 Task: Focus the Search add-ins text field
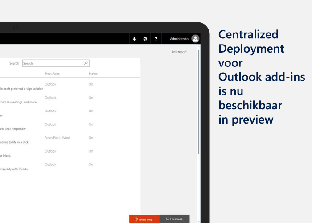[x=53, y=63]
